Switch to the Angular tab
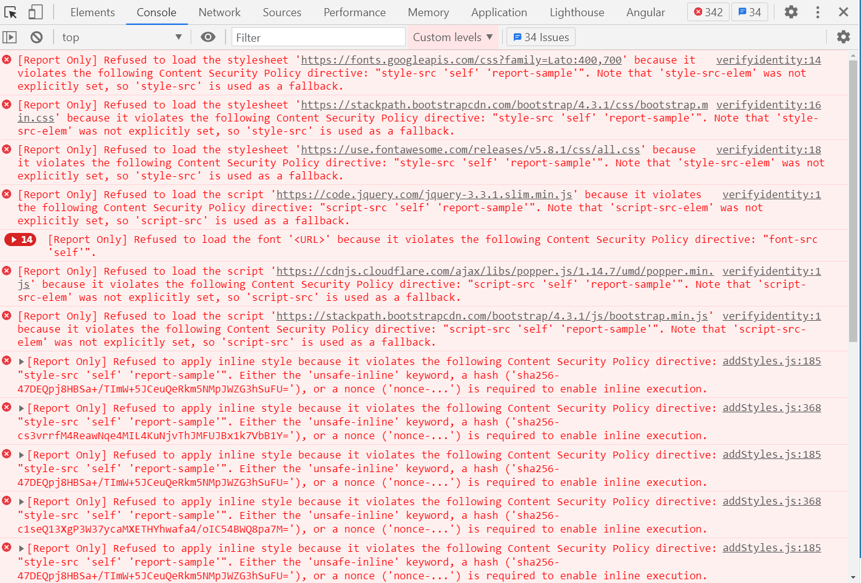Viewport: 861px width, 583px height. [645, 12]
